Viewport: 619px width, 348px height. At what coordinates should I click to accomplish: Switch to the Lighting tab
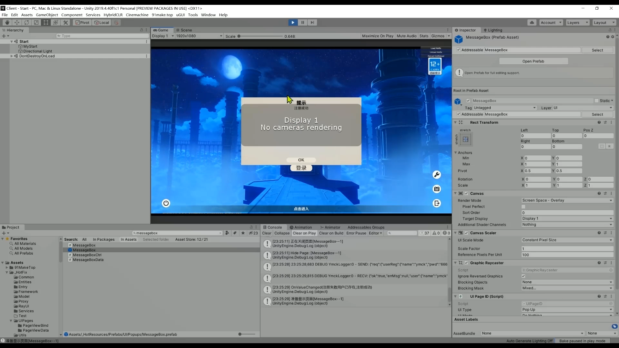493,30
